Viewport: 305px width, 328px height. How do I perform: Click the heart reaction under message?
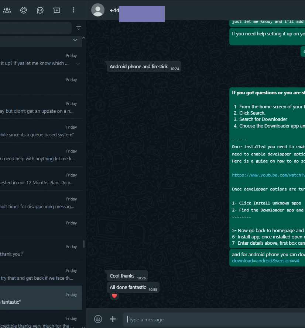point(114,296)
